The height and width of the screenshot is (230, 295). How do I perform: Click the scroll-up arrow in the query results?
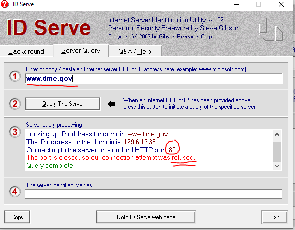(277, 134)
